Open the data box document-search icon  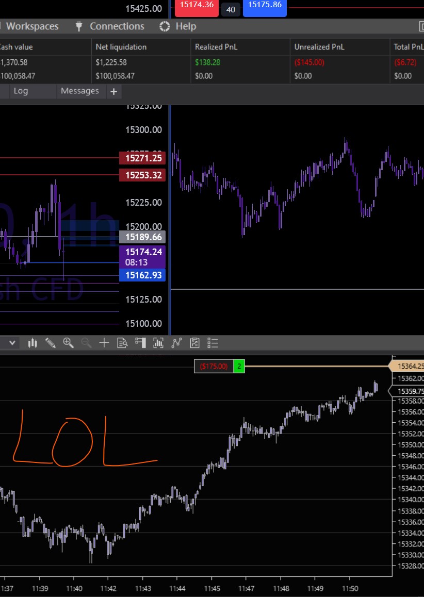click(x=122, y=343)
